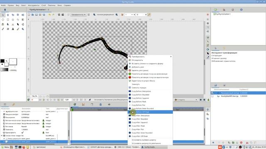This screenshot has width=266, height=149.
Task: Choose Cusp Before: Squared menu item
Action: [150, 98]
